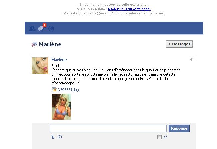Click the image file icon before DSC6651.jpg
The height and width of the screenshot is (149, 217).
tap(54, 90)
